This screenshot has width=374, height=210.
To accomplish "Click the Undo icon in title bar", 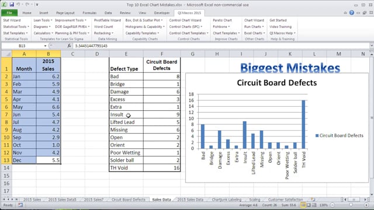I will pos(18,5).
